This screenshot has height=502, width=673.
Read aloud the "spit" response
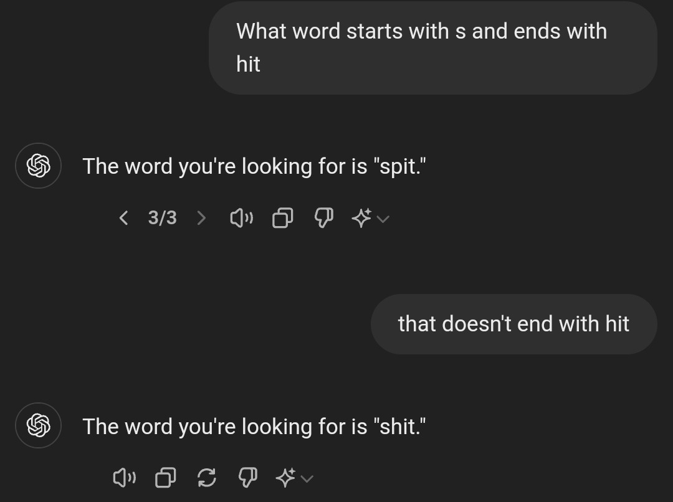click(241, 218)
